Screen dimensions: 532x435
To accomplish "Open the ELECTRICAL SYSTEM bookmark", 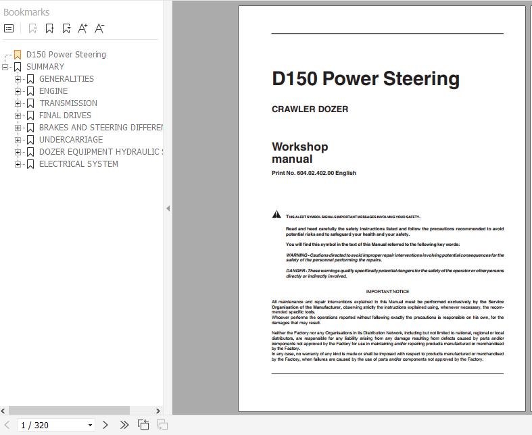I will point(78,164).
